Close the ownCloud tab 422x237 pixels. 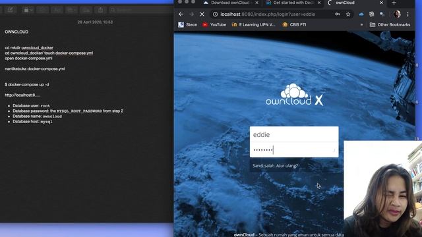tap(381, 3)
